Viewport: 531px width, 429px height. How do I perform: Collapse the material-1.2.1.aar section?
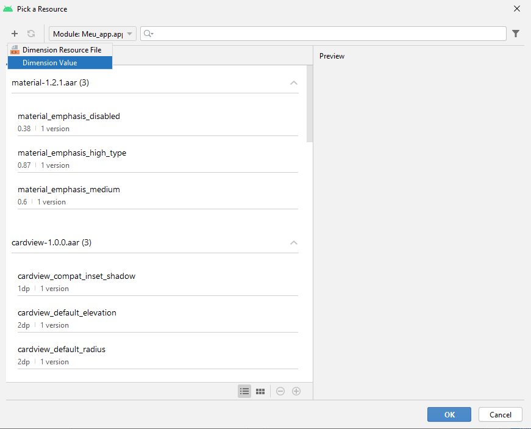[x=294, y=82]
